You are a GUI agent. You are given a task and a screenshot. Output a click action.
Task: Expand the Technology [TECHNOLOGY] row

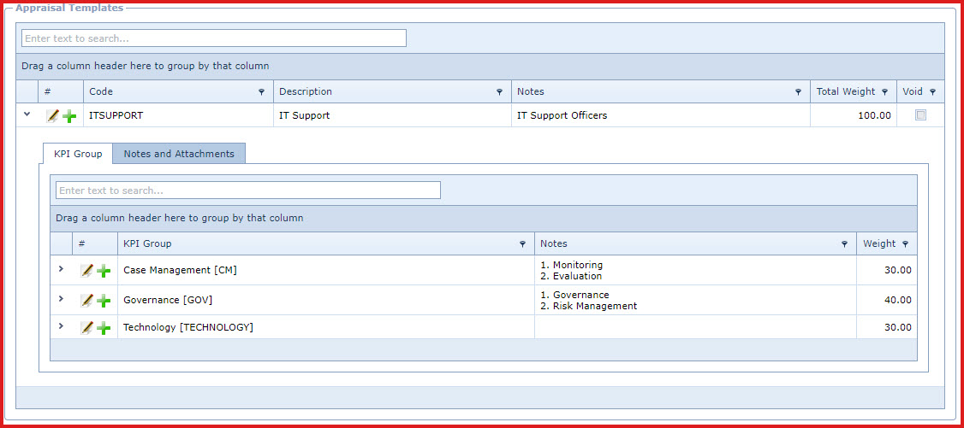click(x=61, y=326)
